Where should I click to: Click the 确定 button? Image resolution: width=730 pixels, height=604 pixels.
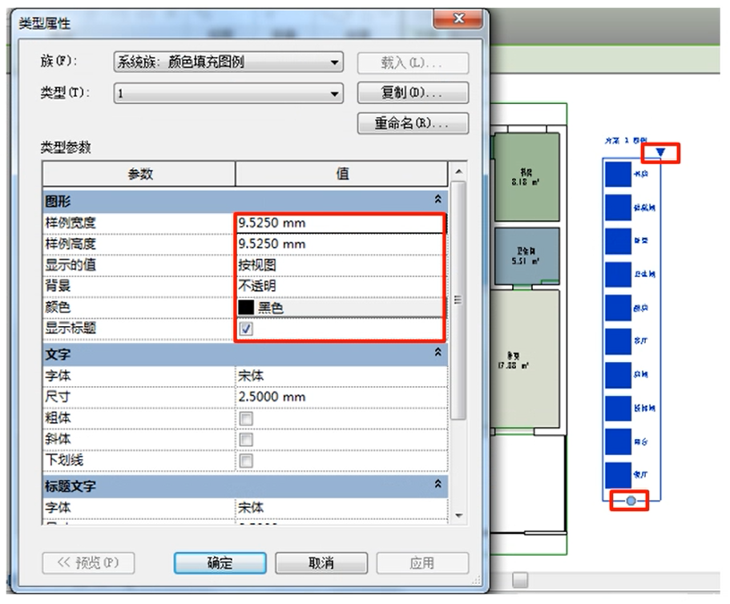(220, 562)
